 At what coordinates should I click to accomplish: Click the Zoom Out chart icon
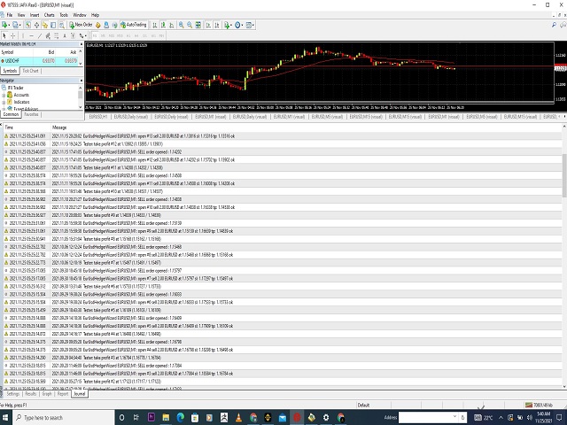click(x=190, y=25)
